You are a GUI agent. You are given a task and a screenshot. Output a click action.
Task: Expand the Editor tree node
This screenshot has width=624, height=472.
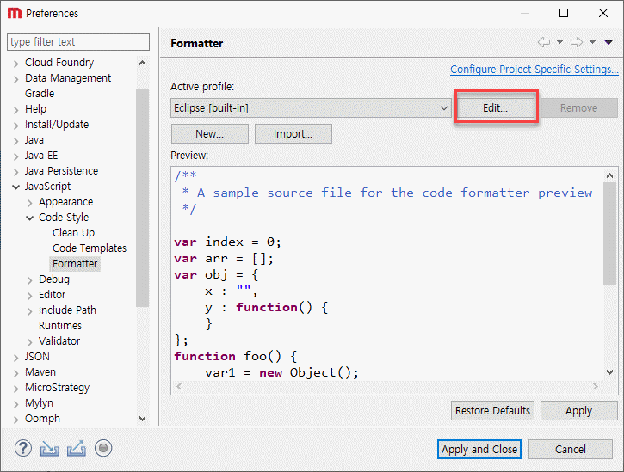point(30,297)
